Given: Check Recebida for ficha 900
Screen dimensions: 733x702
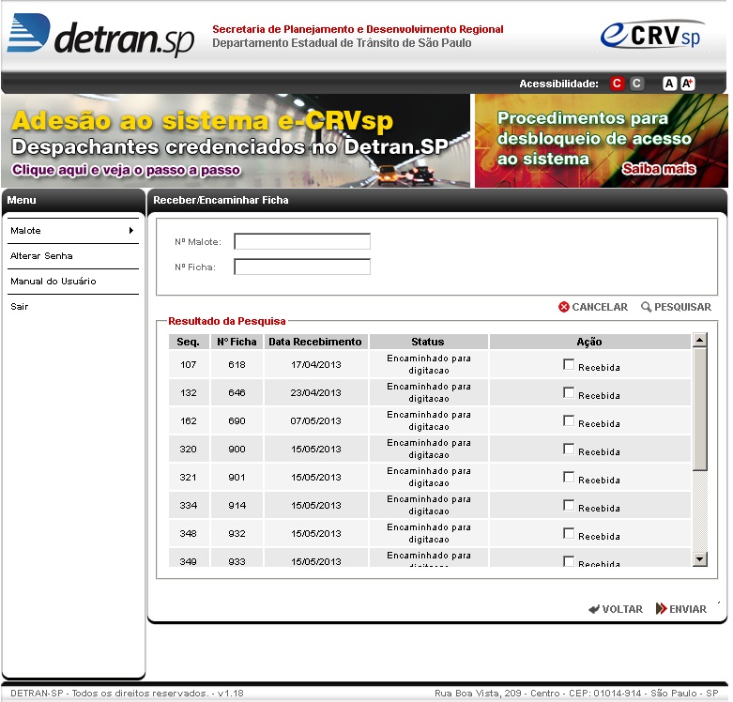Looking at the screenshot, I should 569,449.
